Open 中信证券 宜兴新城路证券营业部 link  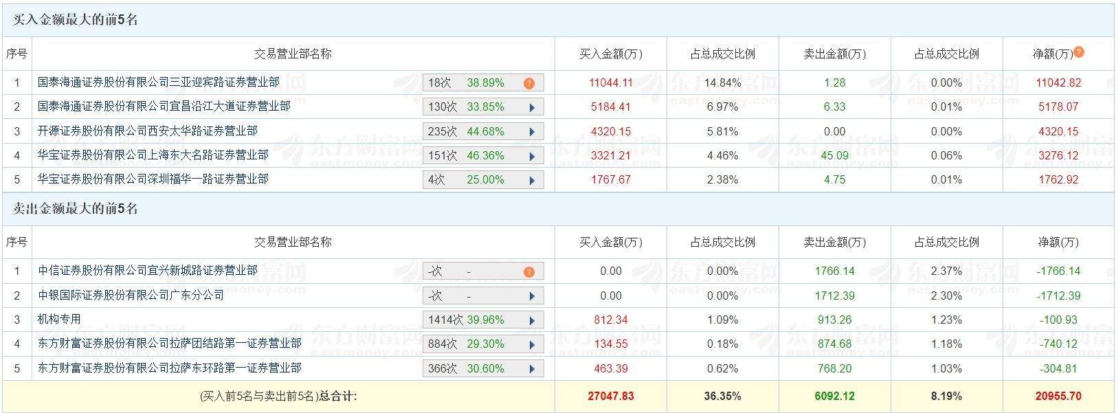coord(148,271)
